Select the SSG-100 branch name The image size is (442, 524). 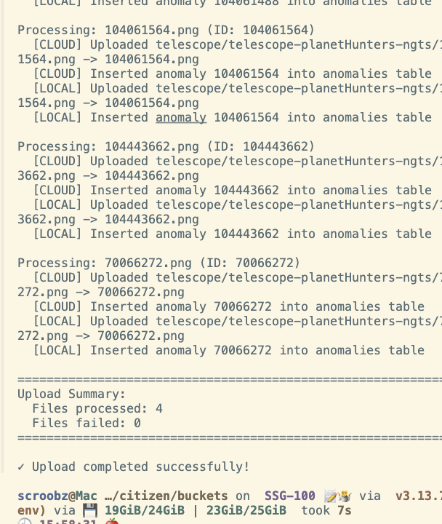pyautogui.click(x=289, y=496)
